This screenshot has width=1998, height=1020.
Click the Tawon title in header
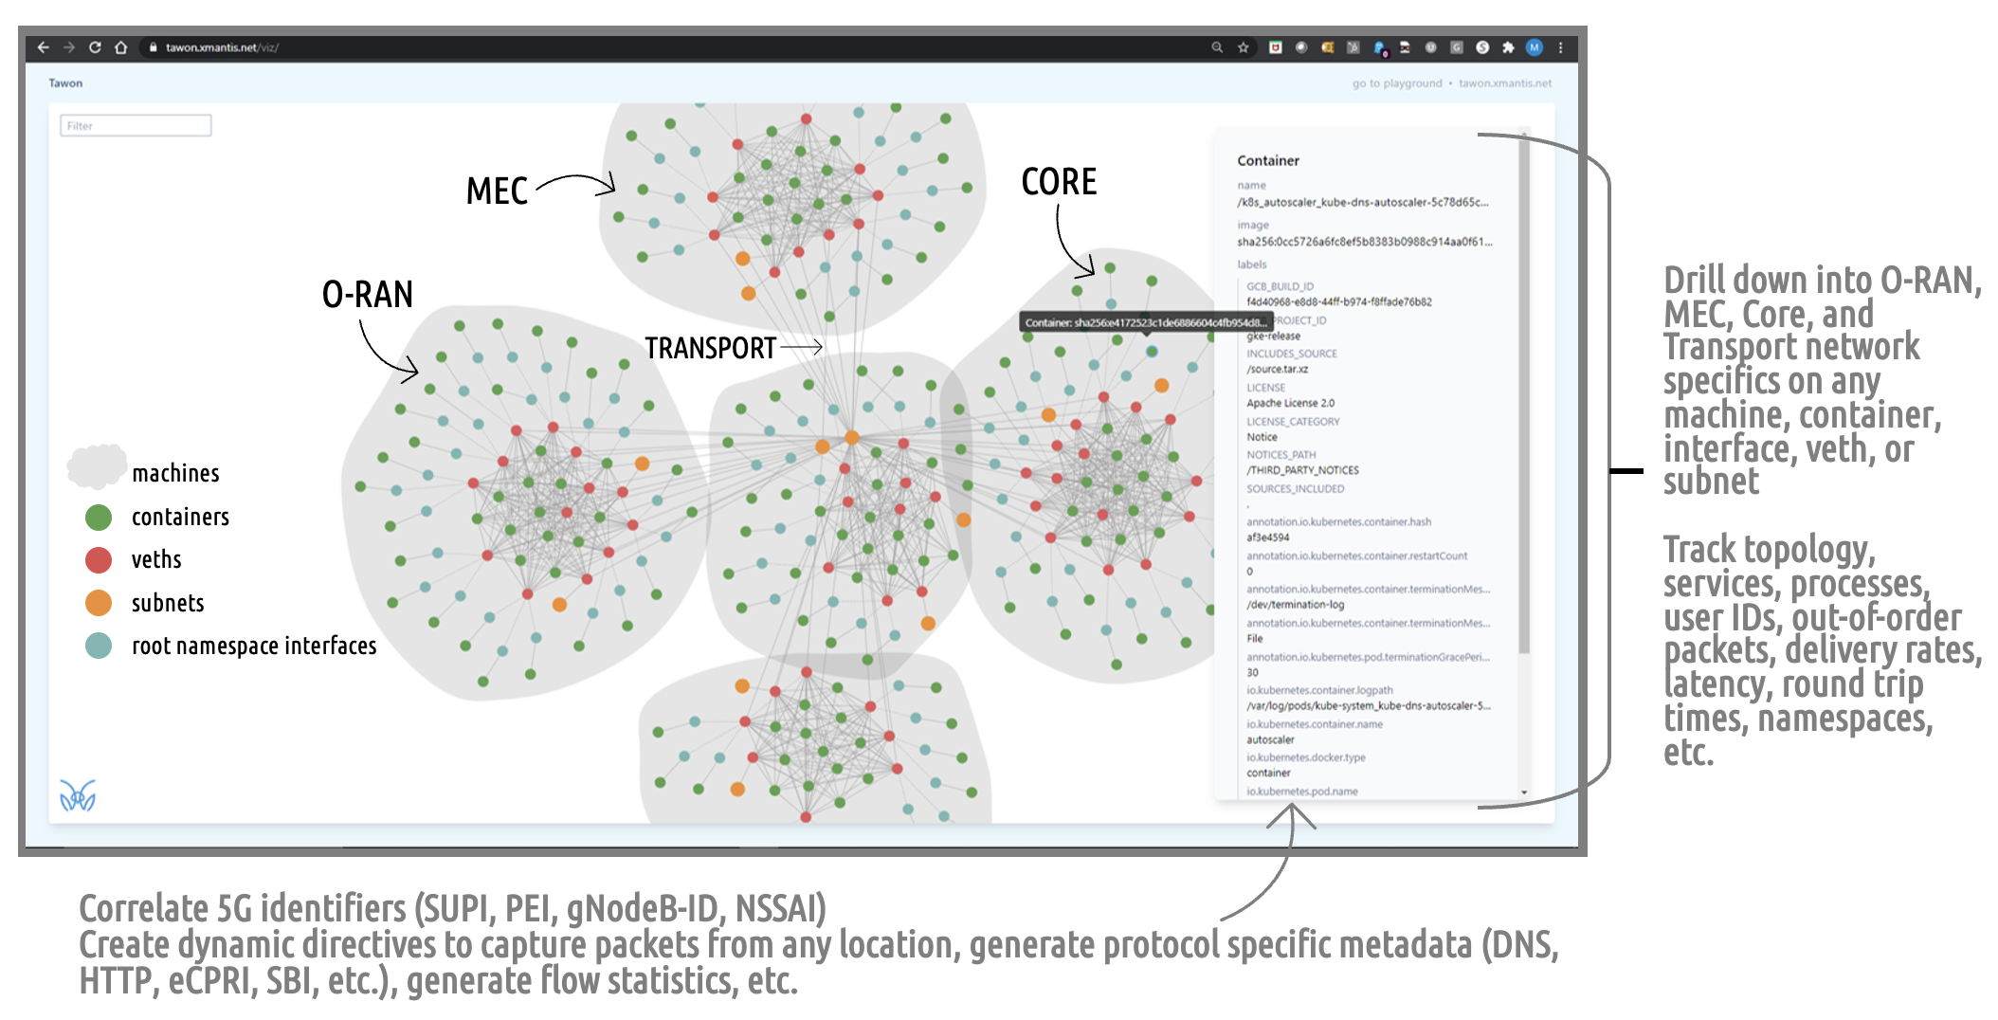tap(65, 83)
